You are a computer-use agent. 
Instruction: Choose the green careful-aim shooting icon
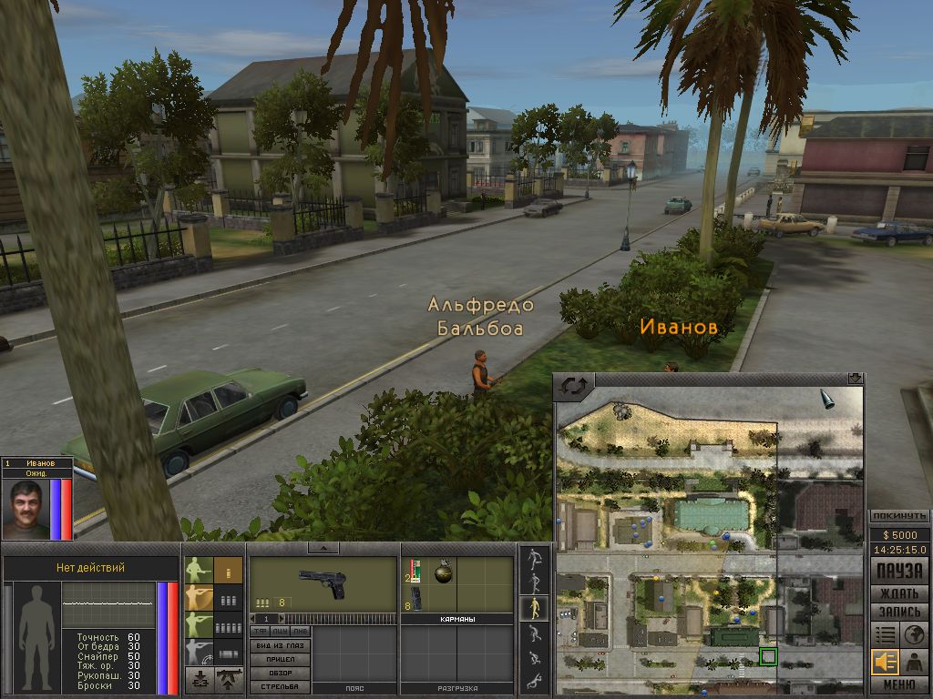tap(199, 625)
